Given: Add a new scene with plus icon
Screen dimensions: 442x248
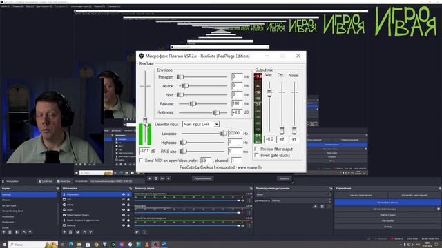Looking at the screenshot, I should click(x=4, y=232).
